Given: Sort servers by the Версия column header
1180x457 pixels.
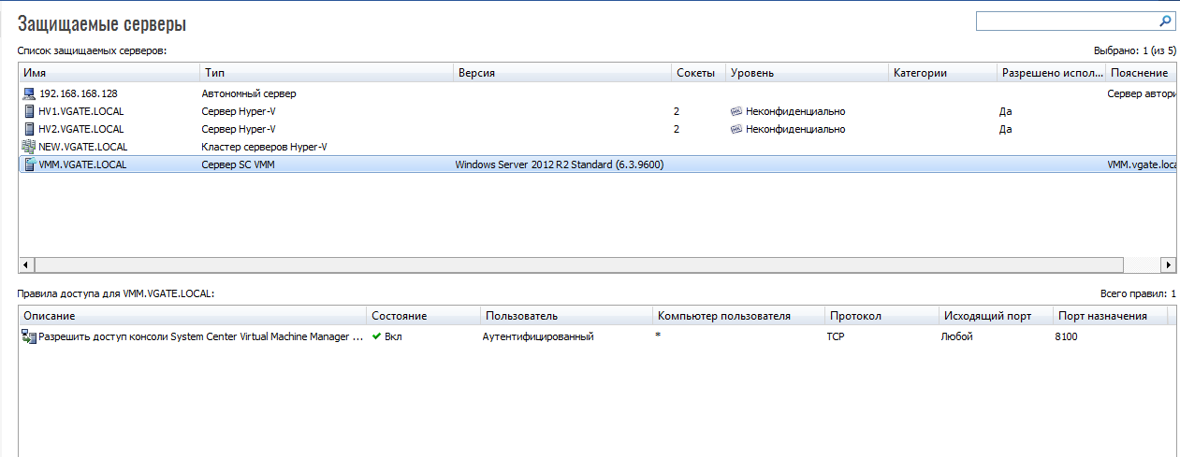Looking at the screenshot, I should point(561,73).
